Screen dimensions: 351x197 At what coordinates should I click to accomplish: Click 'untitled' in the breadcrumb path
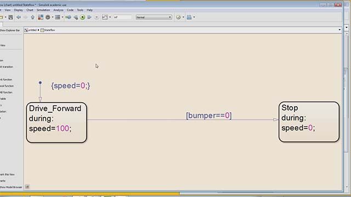(x=32, y=30)
